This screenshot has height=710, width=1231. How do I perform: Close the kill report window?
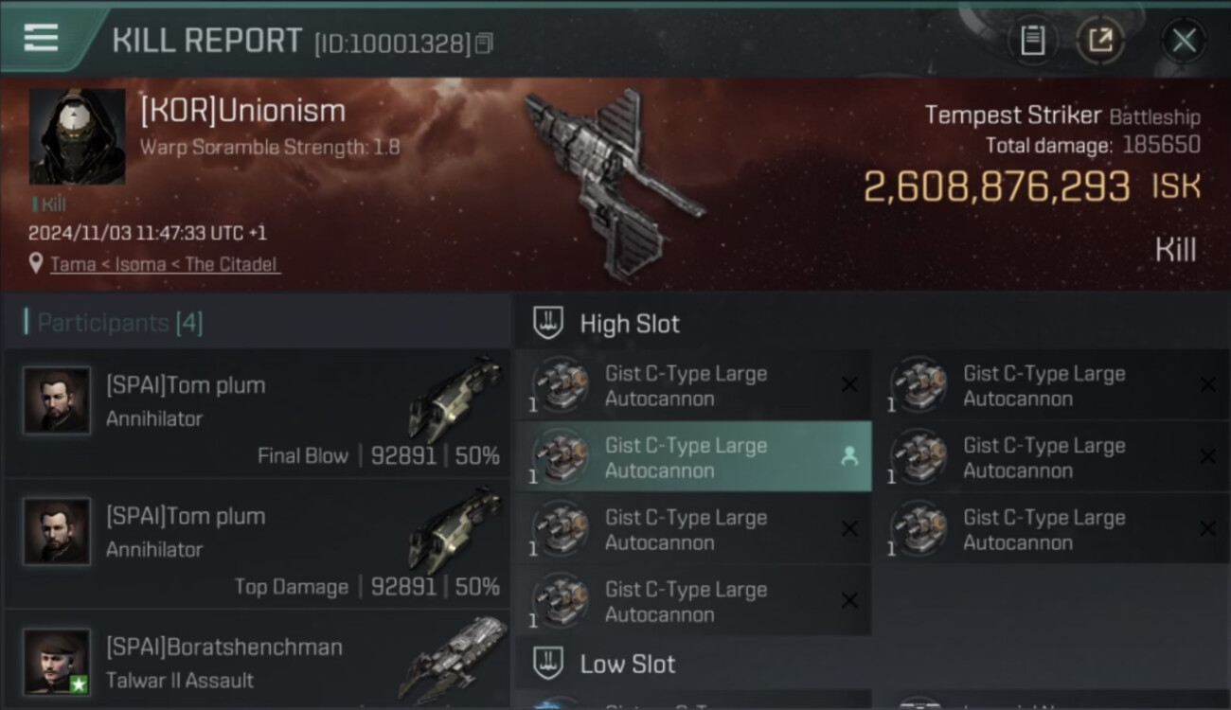[x=1184, y=41]
